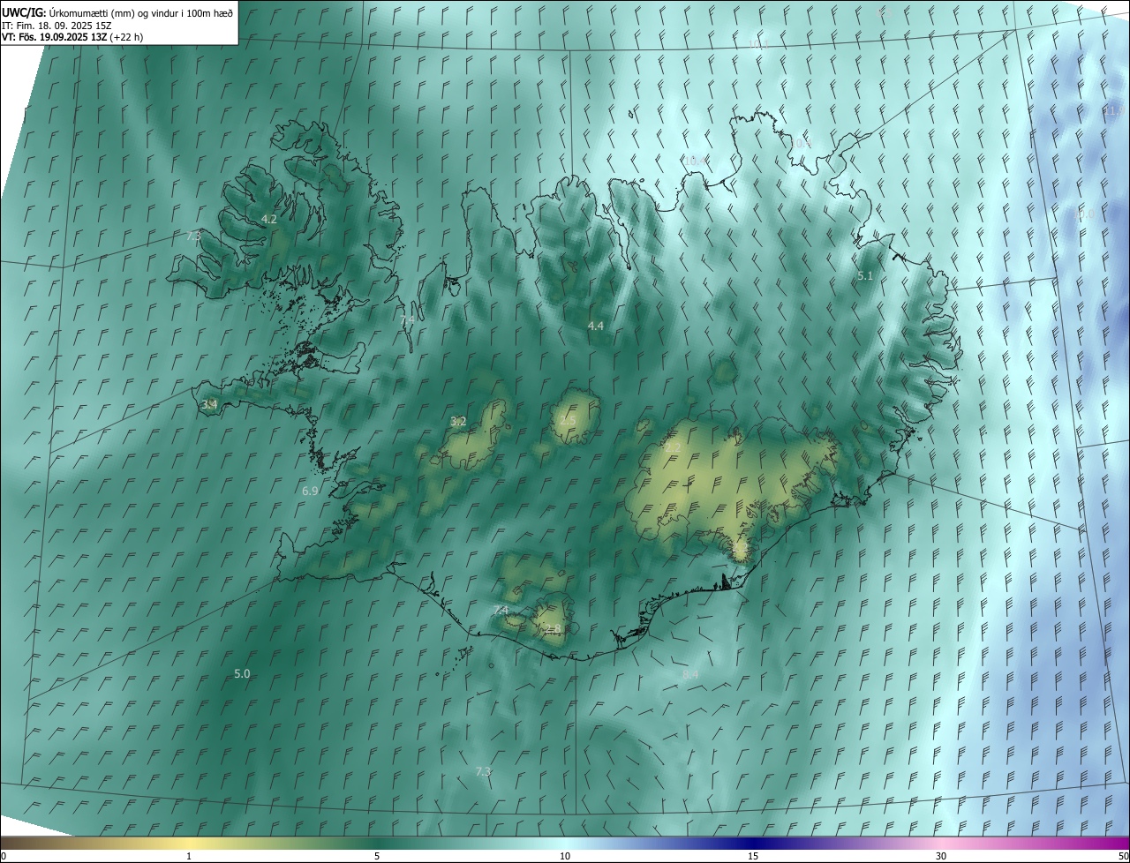Pick the dark navy colorbar segment above 15

pos(753,843)
